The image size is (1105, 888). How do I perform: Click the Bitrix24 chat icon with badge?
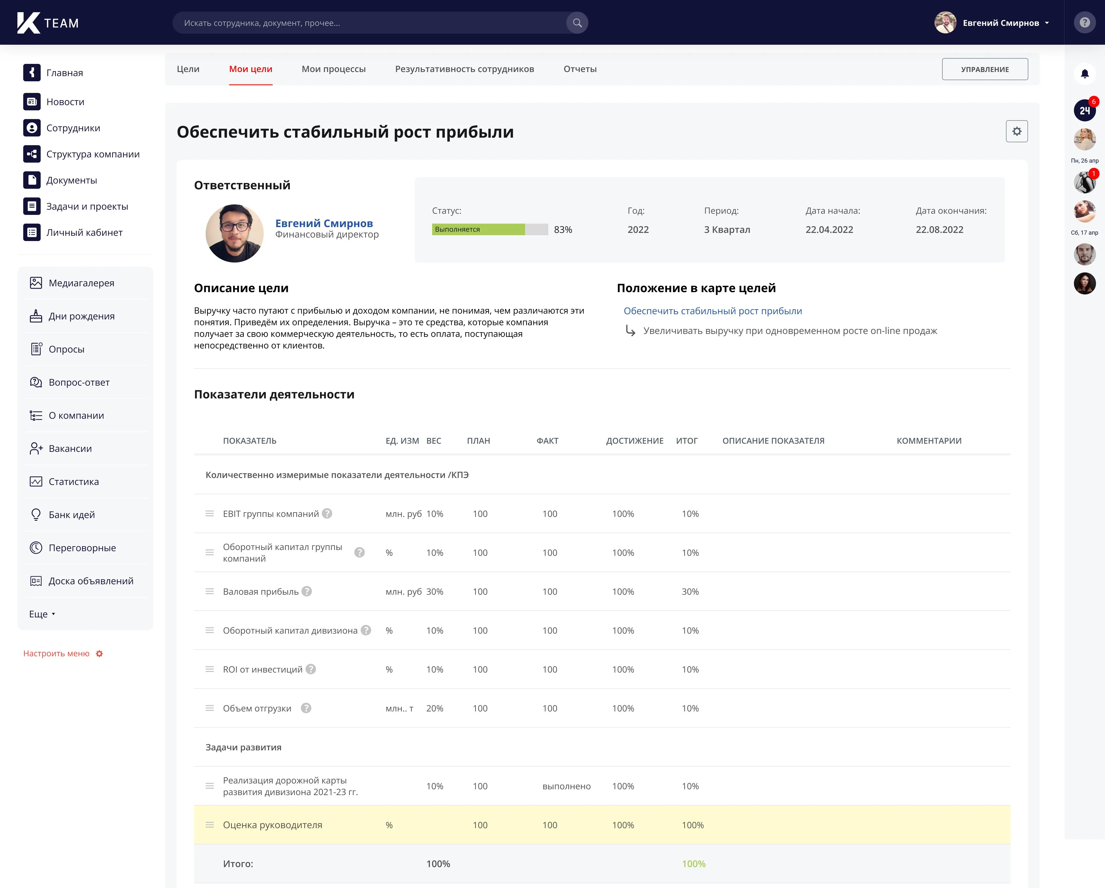pyautogui.click(x=1084, y=110)
